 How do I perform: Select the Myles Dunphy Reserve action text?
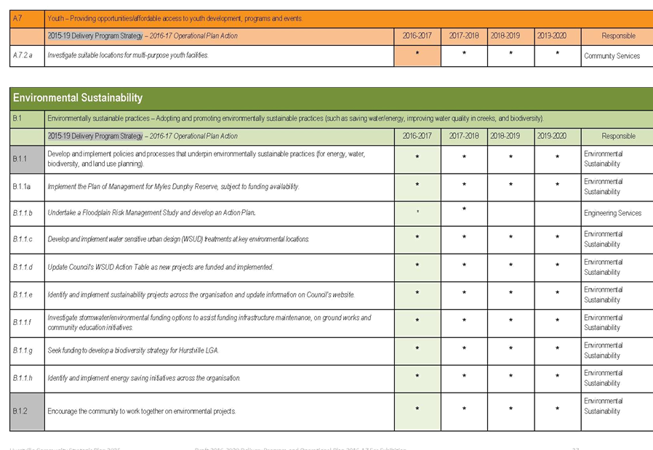pyautogui.click(x=173, y=187)
